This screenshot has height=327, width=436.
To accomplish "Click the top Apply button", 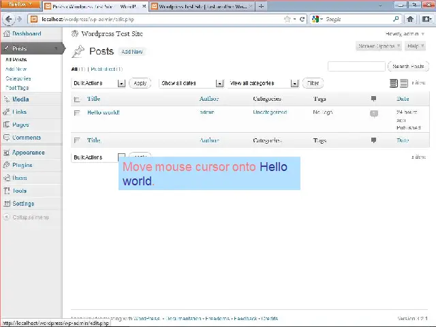I will [x=140, y=83].
